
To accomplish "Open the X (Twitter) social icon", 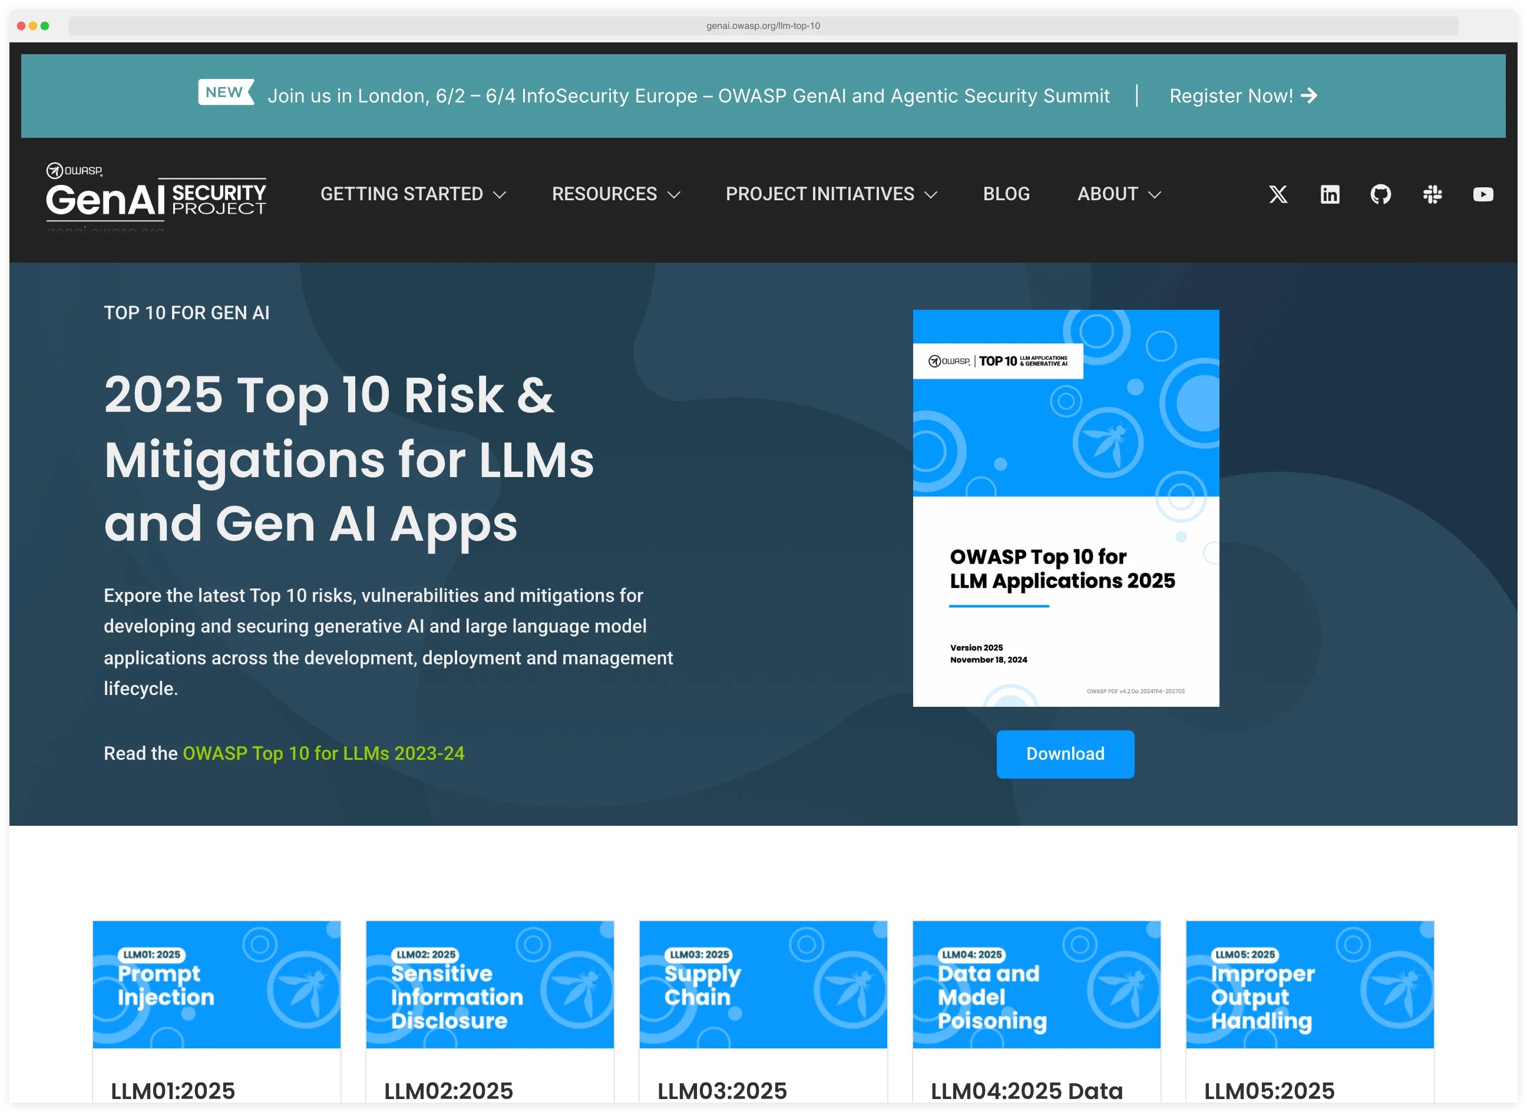I will (1278, 194).
